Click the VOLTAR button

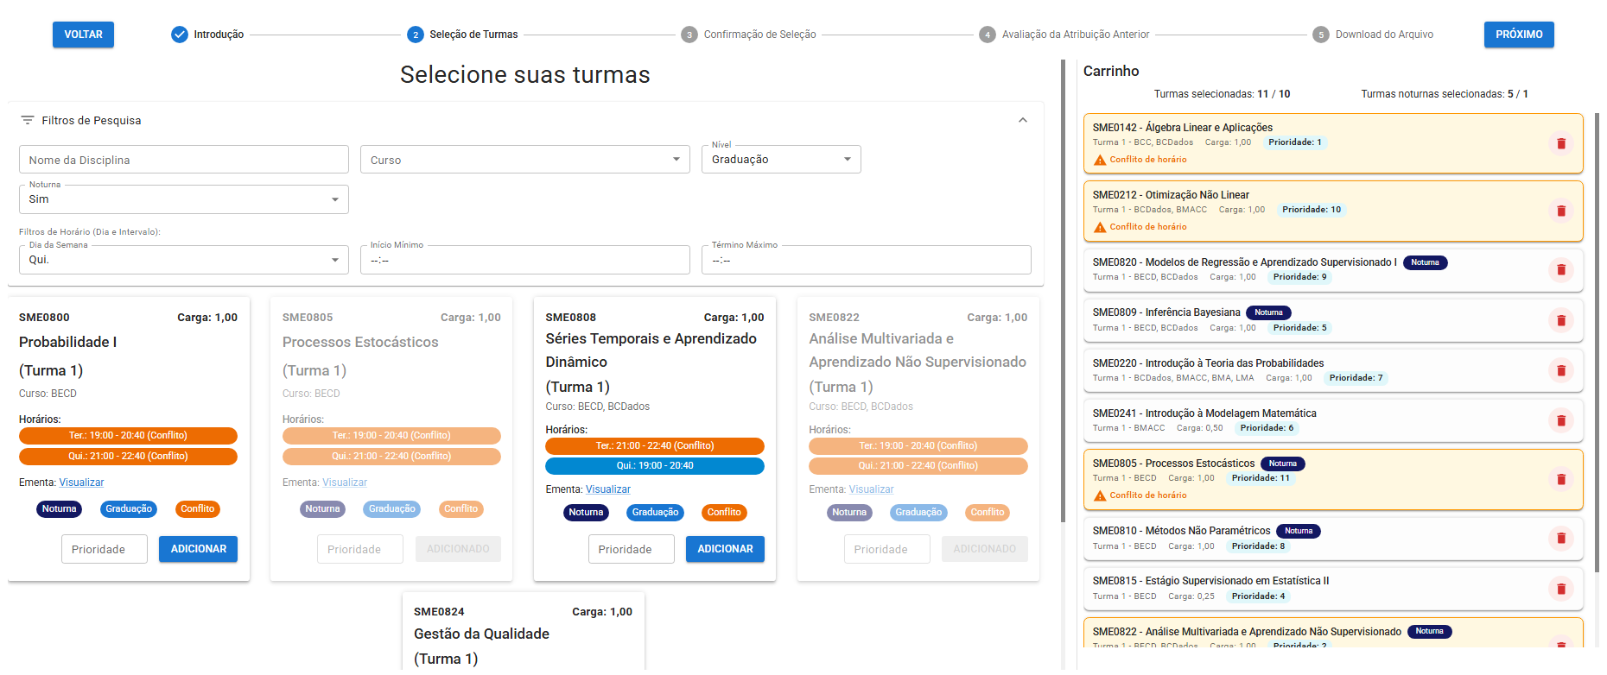[83, 35]
